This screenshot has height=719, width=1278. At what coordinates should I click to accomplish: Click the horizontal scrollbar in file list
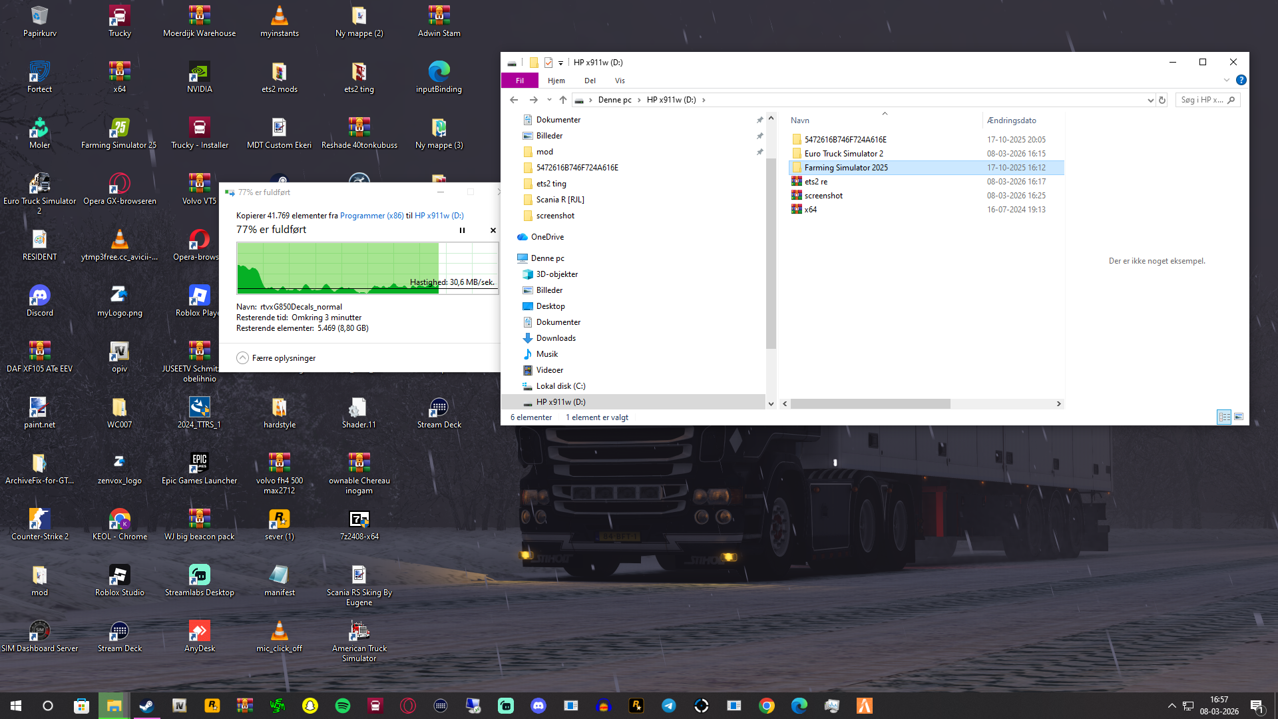[870, 403]
